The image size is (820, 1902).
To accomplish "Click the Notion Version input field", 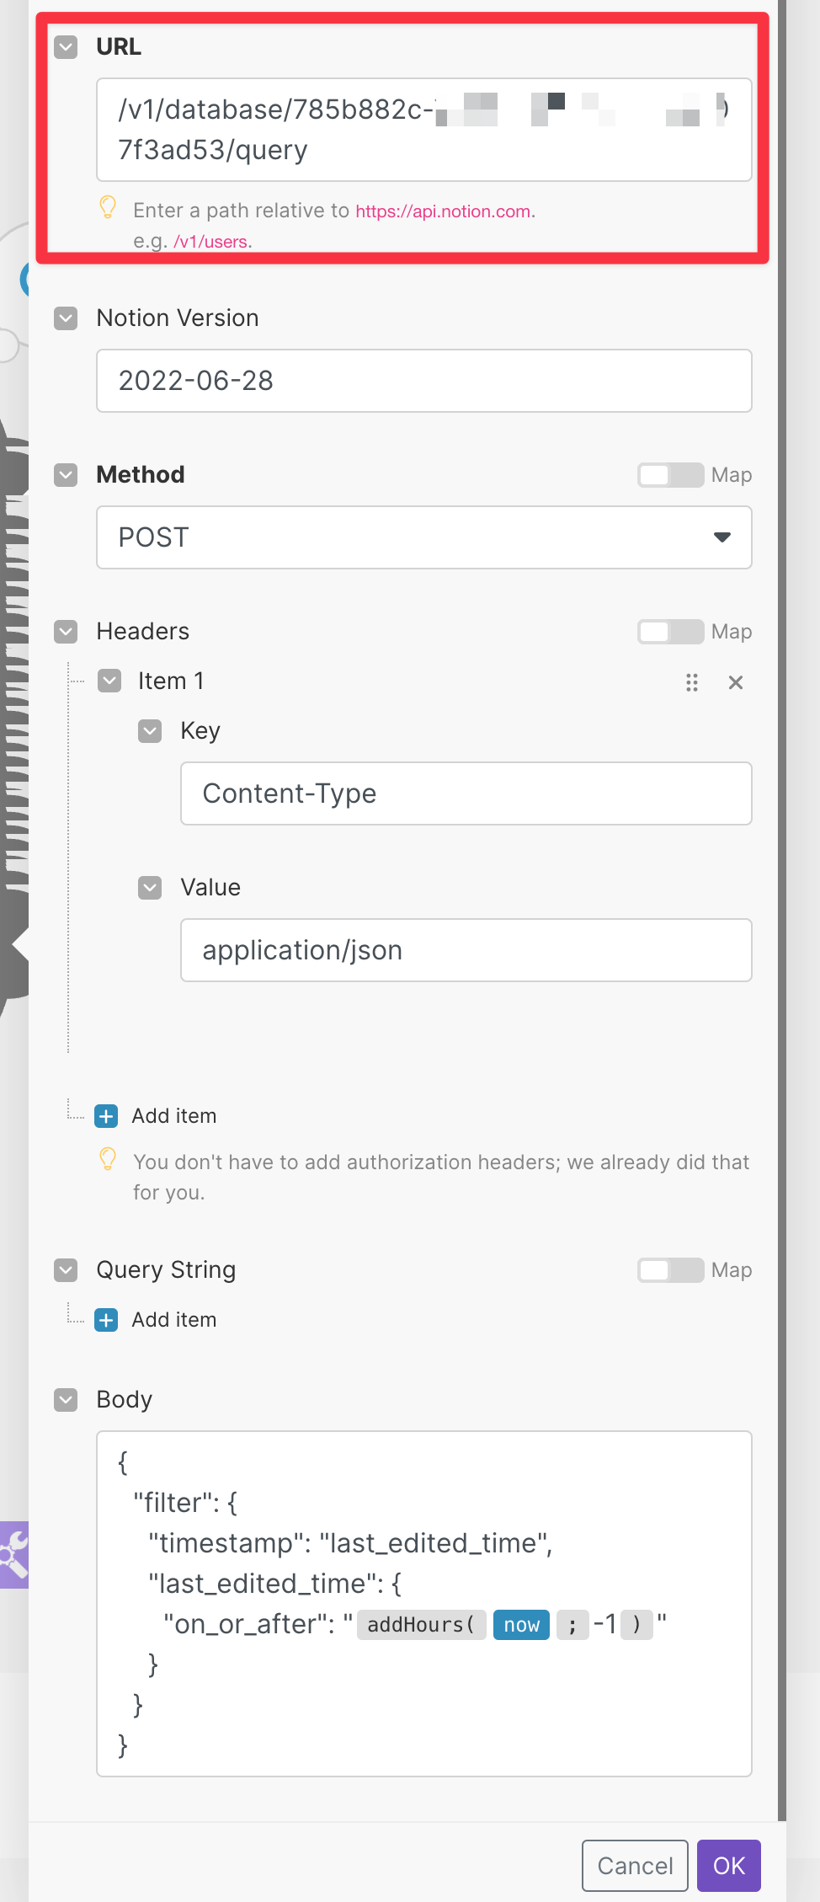I will (x=424, y=381).
